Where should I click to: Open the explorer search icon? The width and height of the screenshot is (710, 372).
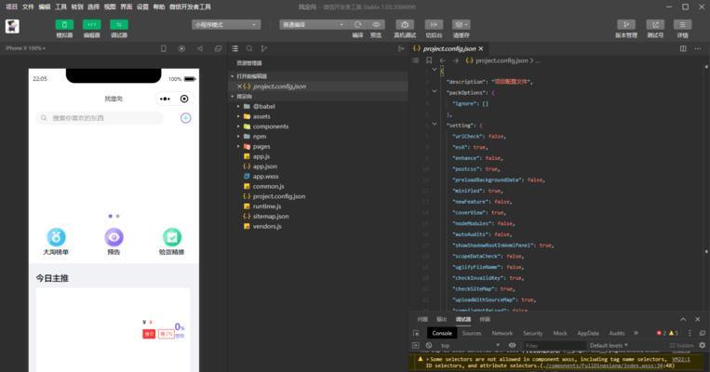[x=249, y=48]
